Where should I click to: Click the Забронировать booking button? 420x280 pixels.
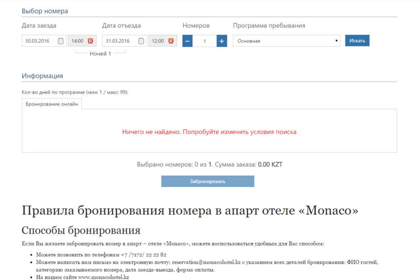(208, 181)
